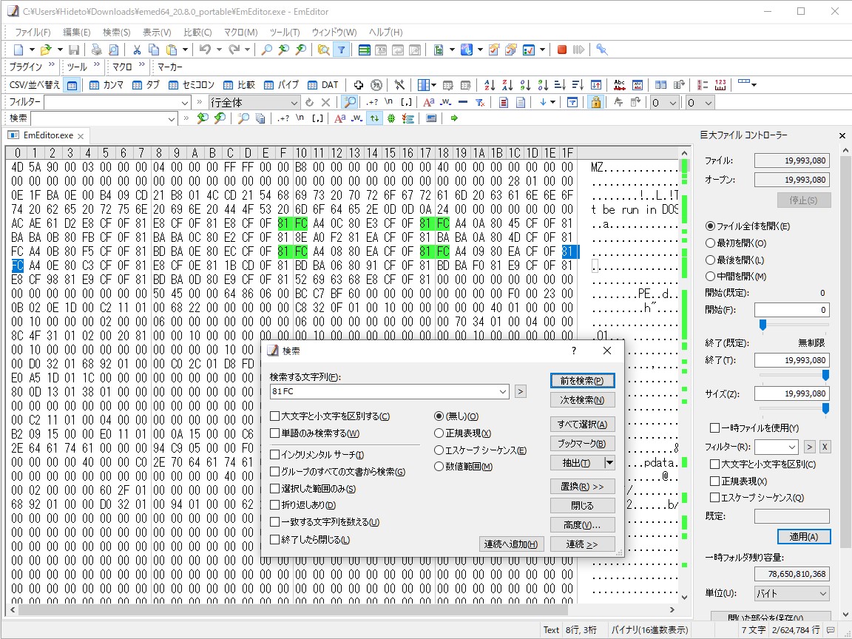Select the タブ TSV mode icon
The width and height of the screenshot is (852, 639).
click(x=146, y=85)
